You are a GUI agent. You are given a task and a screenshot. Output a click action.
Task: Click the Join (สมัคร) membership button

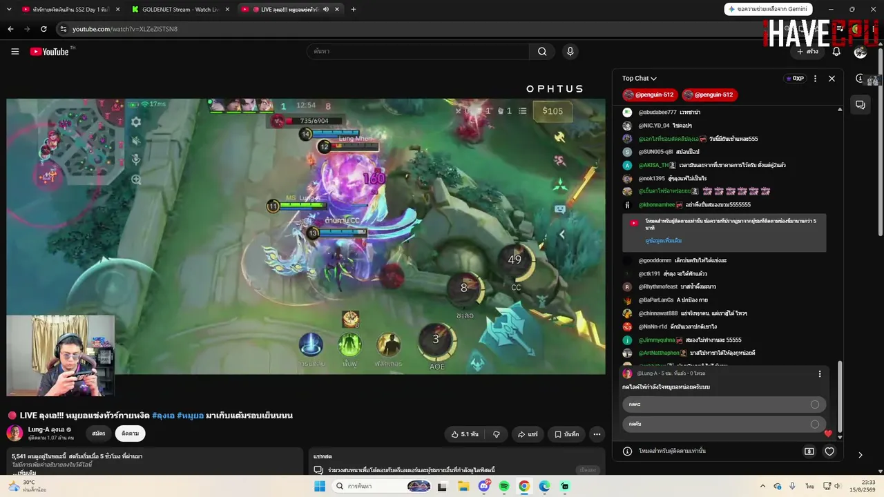pos(99,433)
